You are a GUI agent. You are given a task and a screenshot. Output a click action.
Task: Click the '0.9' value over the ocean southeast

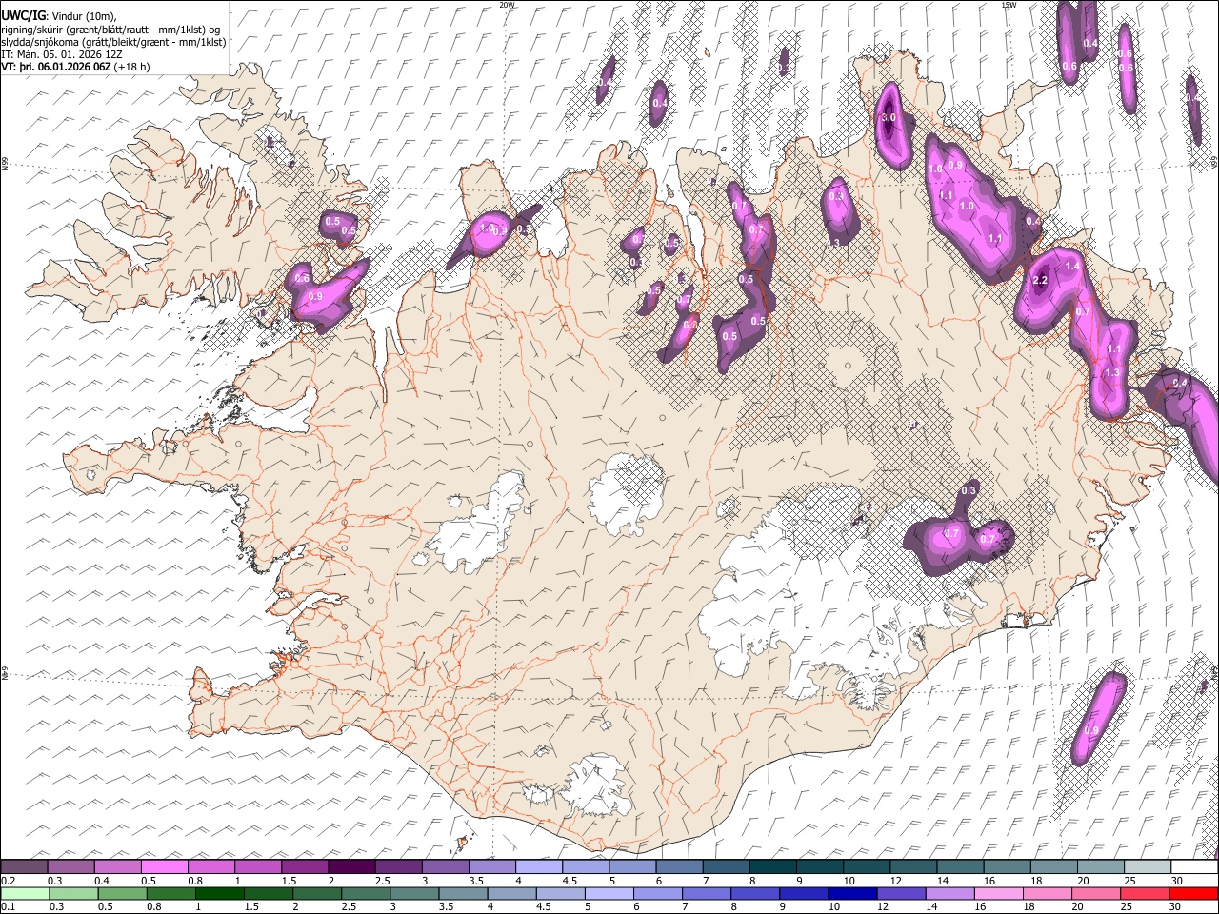pos(1091,731)
